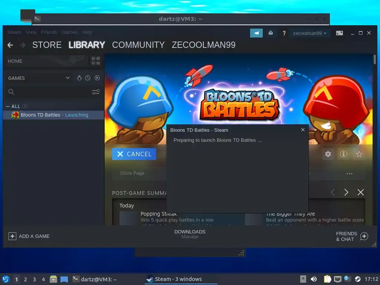The image size is (380, 285).
Task: Select Bloons TD Battles in game list
Action: (x=53, y=115)
